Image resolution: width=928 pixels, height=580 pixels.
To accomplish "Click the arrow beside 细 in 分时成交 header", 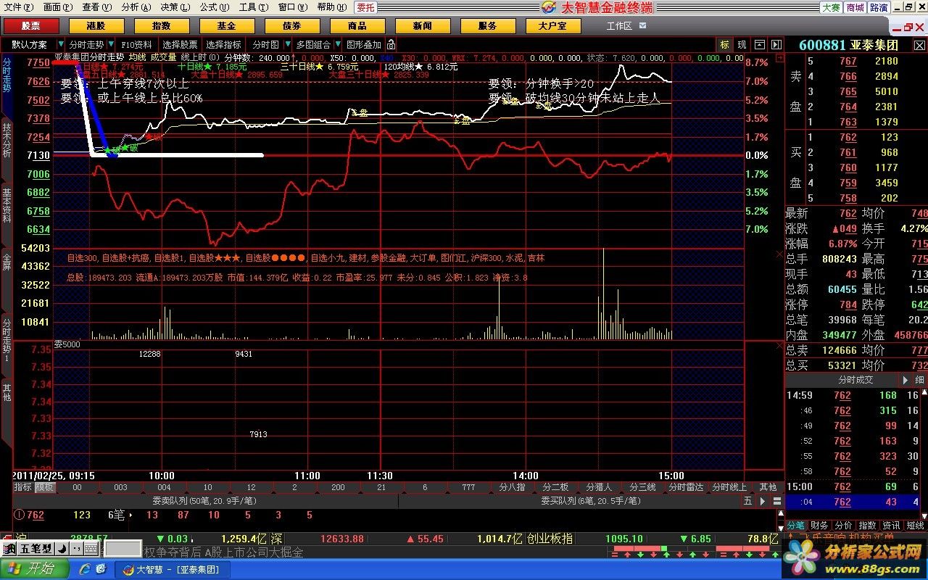I will pos(905,380).
